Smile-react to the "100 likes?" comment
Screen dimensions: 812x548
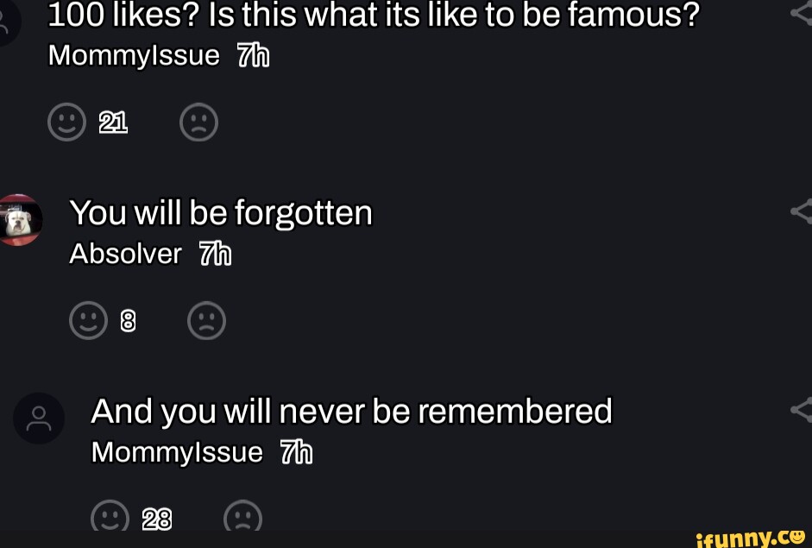67,123
